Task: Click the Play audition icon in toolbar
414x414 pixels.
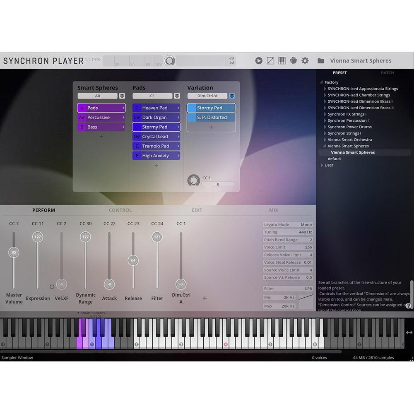Action: [x=259, y=60]
